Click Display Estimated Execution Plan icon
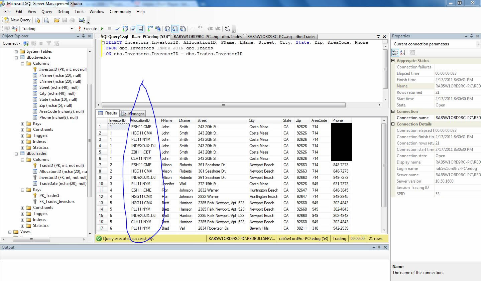Screen dimensions: 481x281 pos(125,29)
